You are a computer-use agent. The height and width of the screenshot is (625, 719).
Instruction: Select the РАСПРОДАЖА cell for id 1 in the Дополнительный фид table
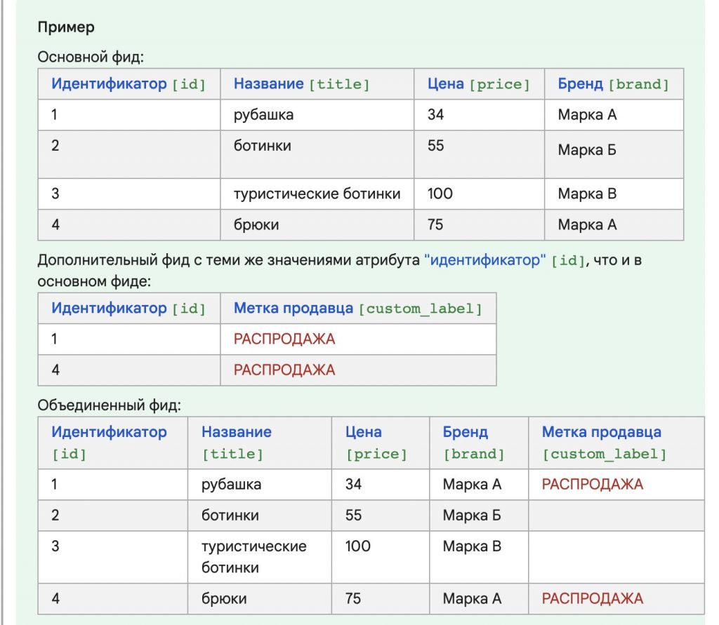[358, 339]
